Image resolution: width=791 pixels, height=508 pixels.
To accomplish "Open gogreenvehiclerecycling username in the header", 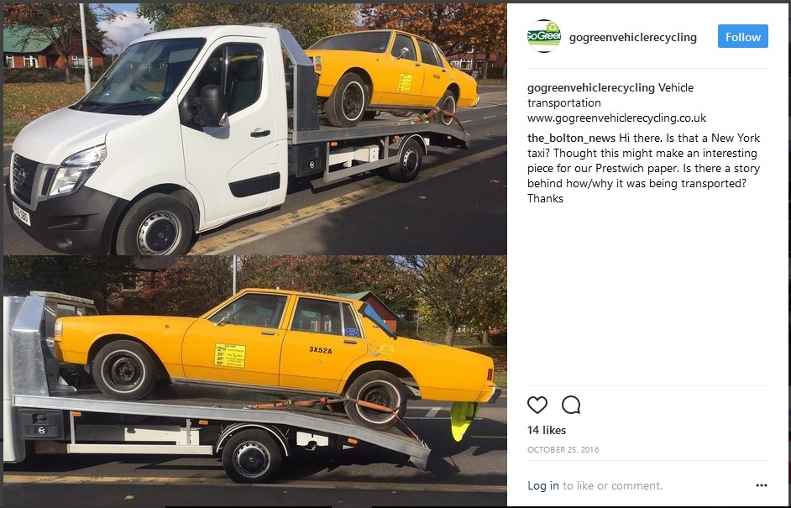I will click(x=632, y=37).
